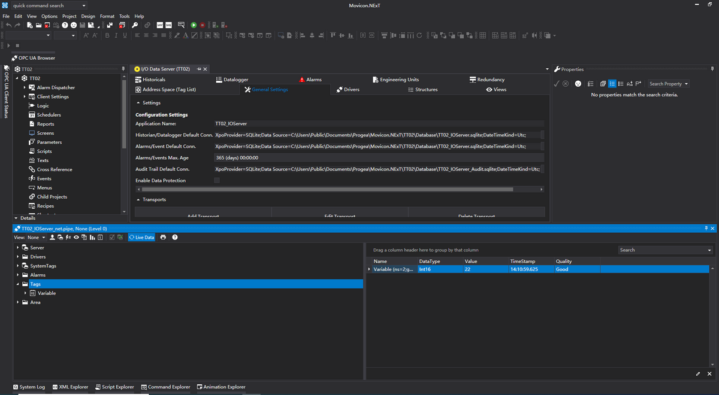The image size is (719, 395).
Task: Enable the Data Protection checkbox
Action: coord(217,180)
